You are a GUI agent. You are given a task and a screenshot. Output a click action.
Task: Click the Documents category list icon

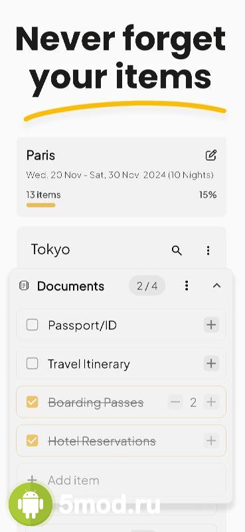24,286
